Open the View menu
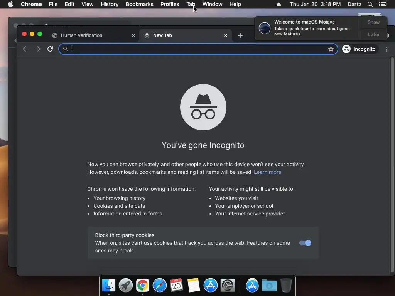The image size is (395, 296). pyautogui.click(x=88, y=4)
